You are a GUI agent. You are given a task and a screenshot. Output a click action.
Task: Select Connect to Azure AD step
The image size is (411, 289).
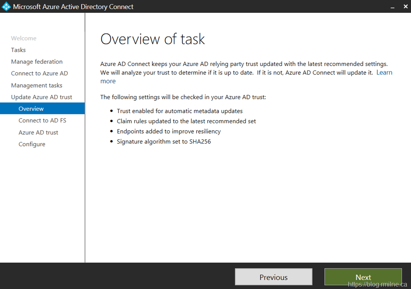39,73
